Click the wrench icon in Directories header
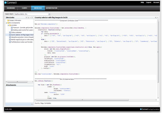 pos(28,18)
